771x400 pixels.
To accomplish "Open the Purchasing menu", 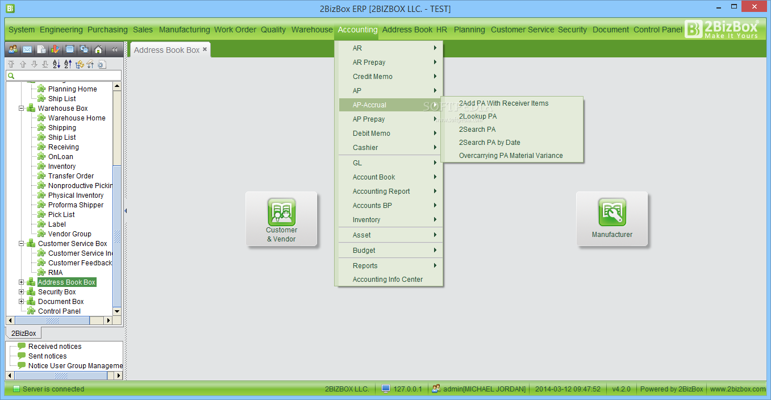I will click(x=107, y=30).
